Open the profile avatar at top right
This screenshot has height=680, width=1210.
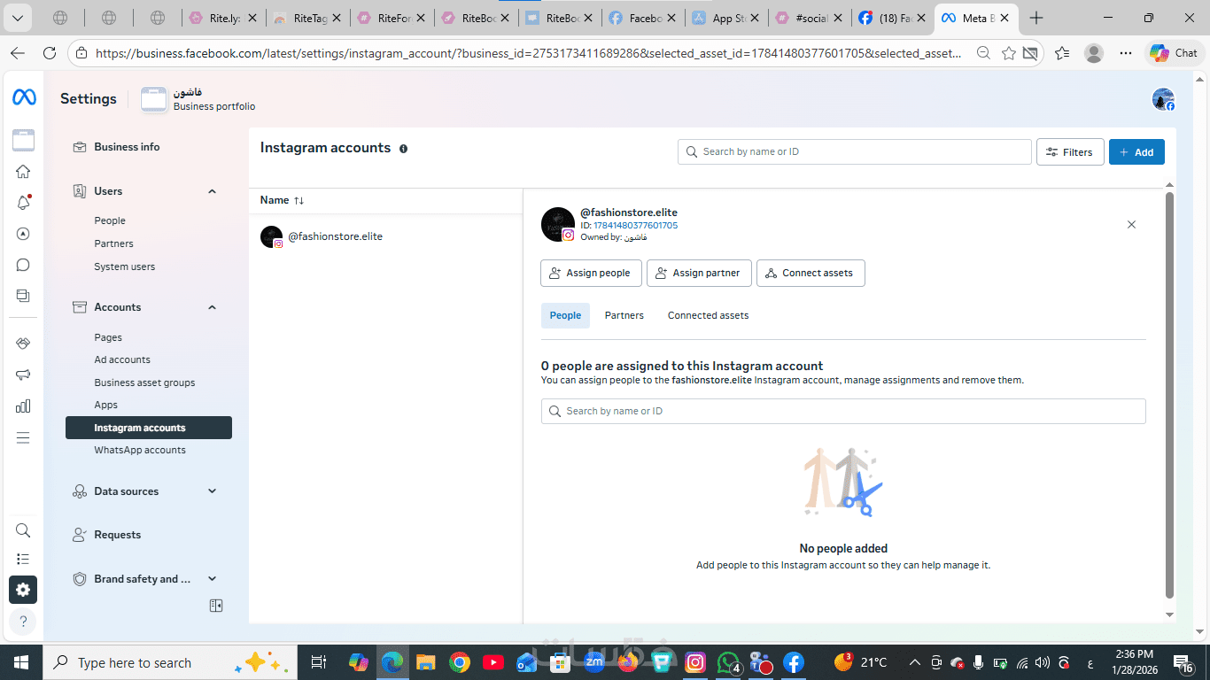point(1163,99)
